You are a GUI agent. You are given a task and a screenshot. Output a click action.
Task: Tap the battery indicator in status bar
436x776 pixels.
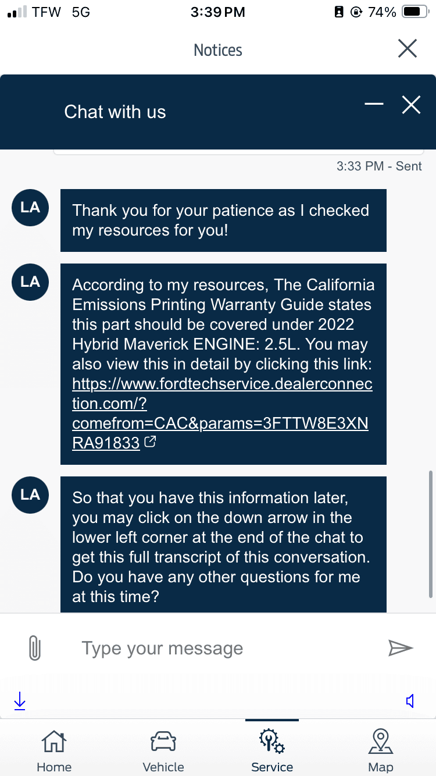[415, 12]
